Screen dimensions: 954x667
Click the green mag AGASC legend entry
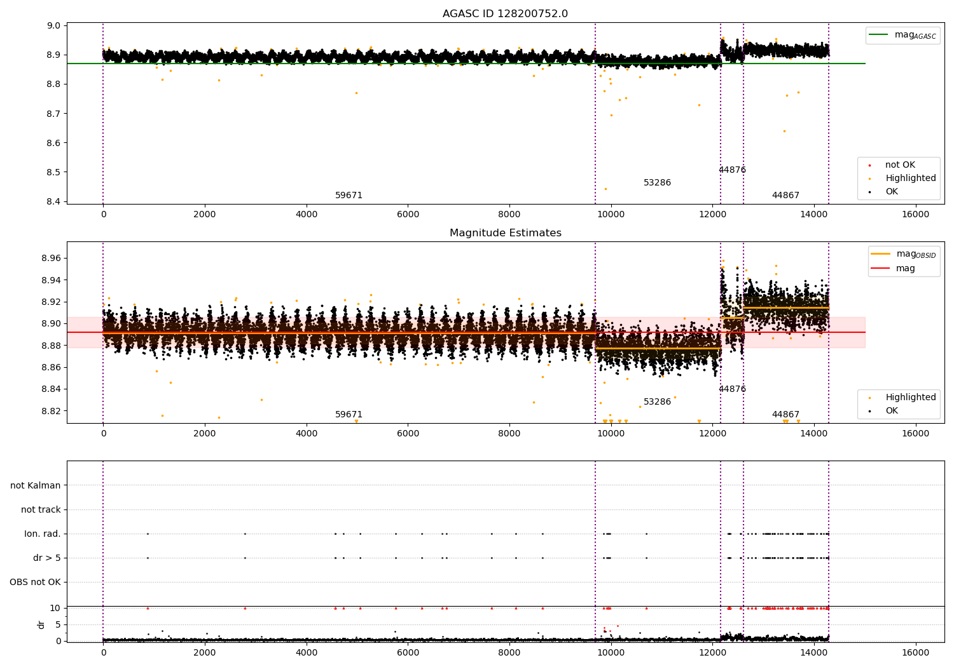902,35
